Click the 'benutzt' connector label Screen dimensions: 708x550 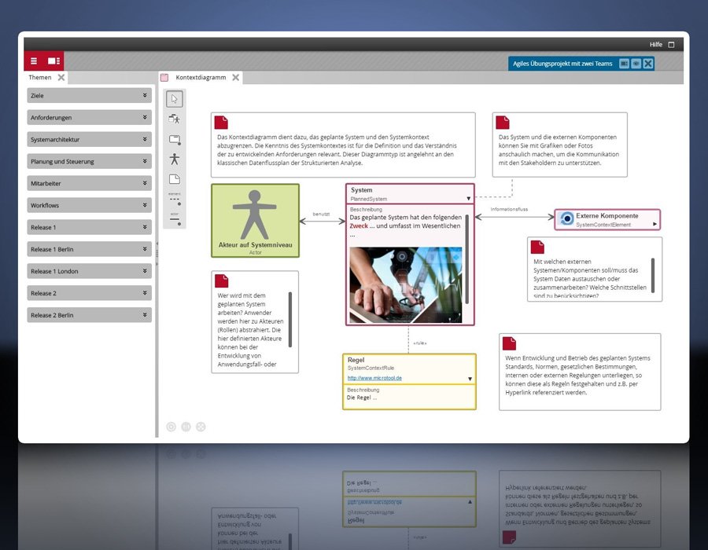tap(321, 214)
